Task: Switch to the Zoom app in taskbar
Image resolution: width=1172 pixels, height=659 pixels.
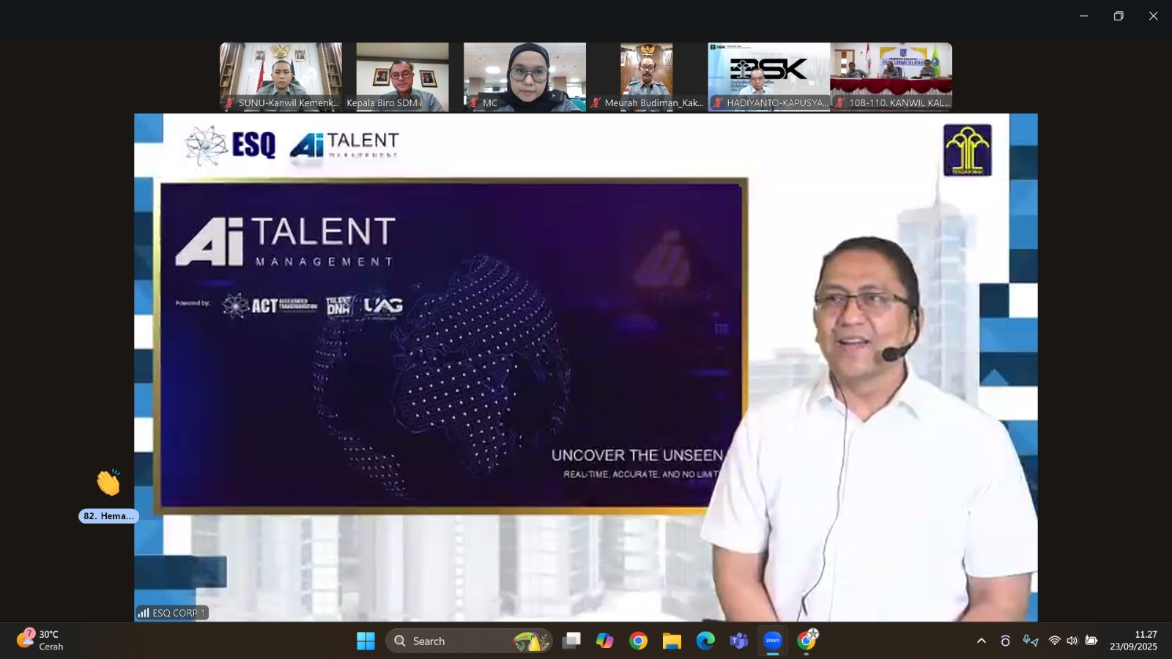Action: [772, 641]
